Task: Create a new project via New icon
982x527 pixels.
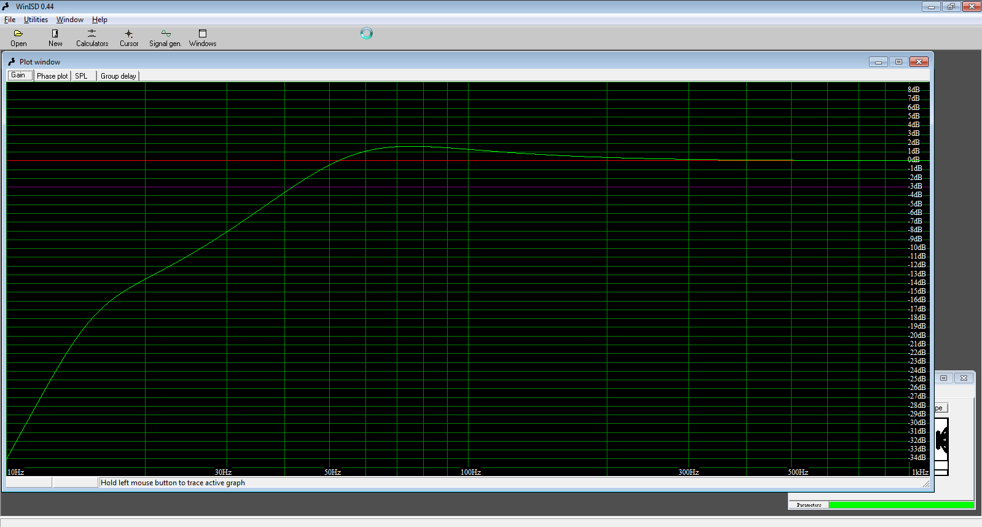Action: pyautogui.click(x=55, y=38)
